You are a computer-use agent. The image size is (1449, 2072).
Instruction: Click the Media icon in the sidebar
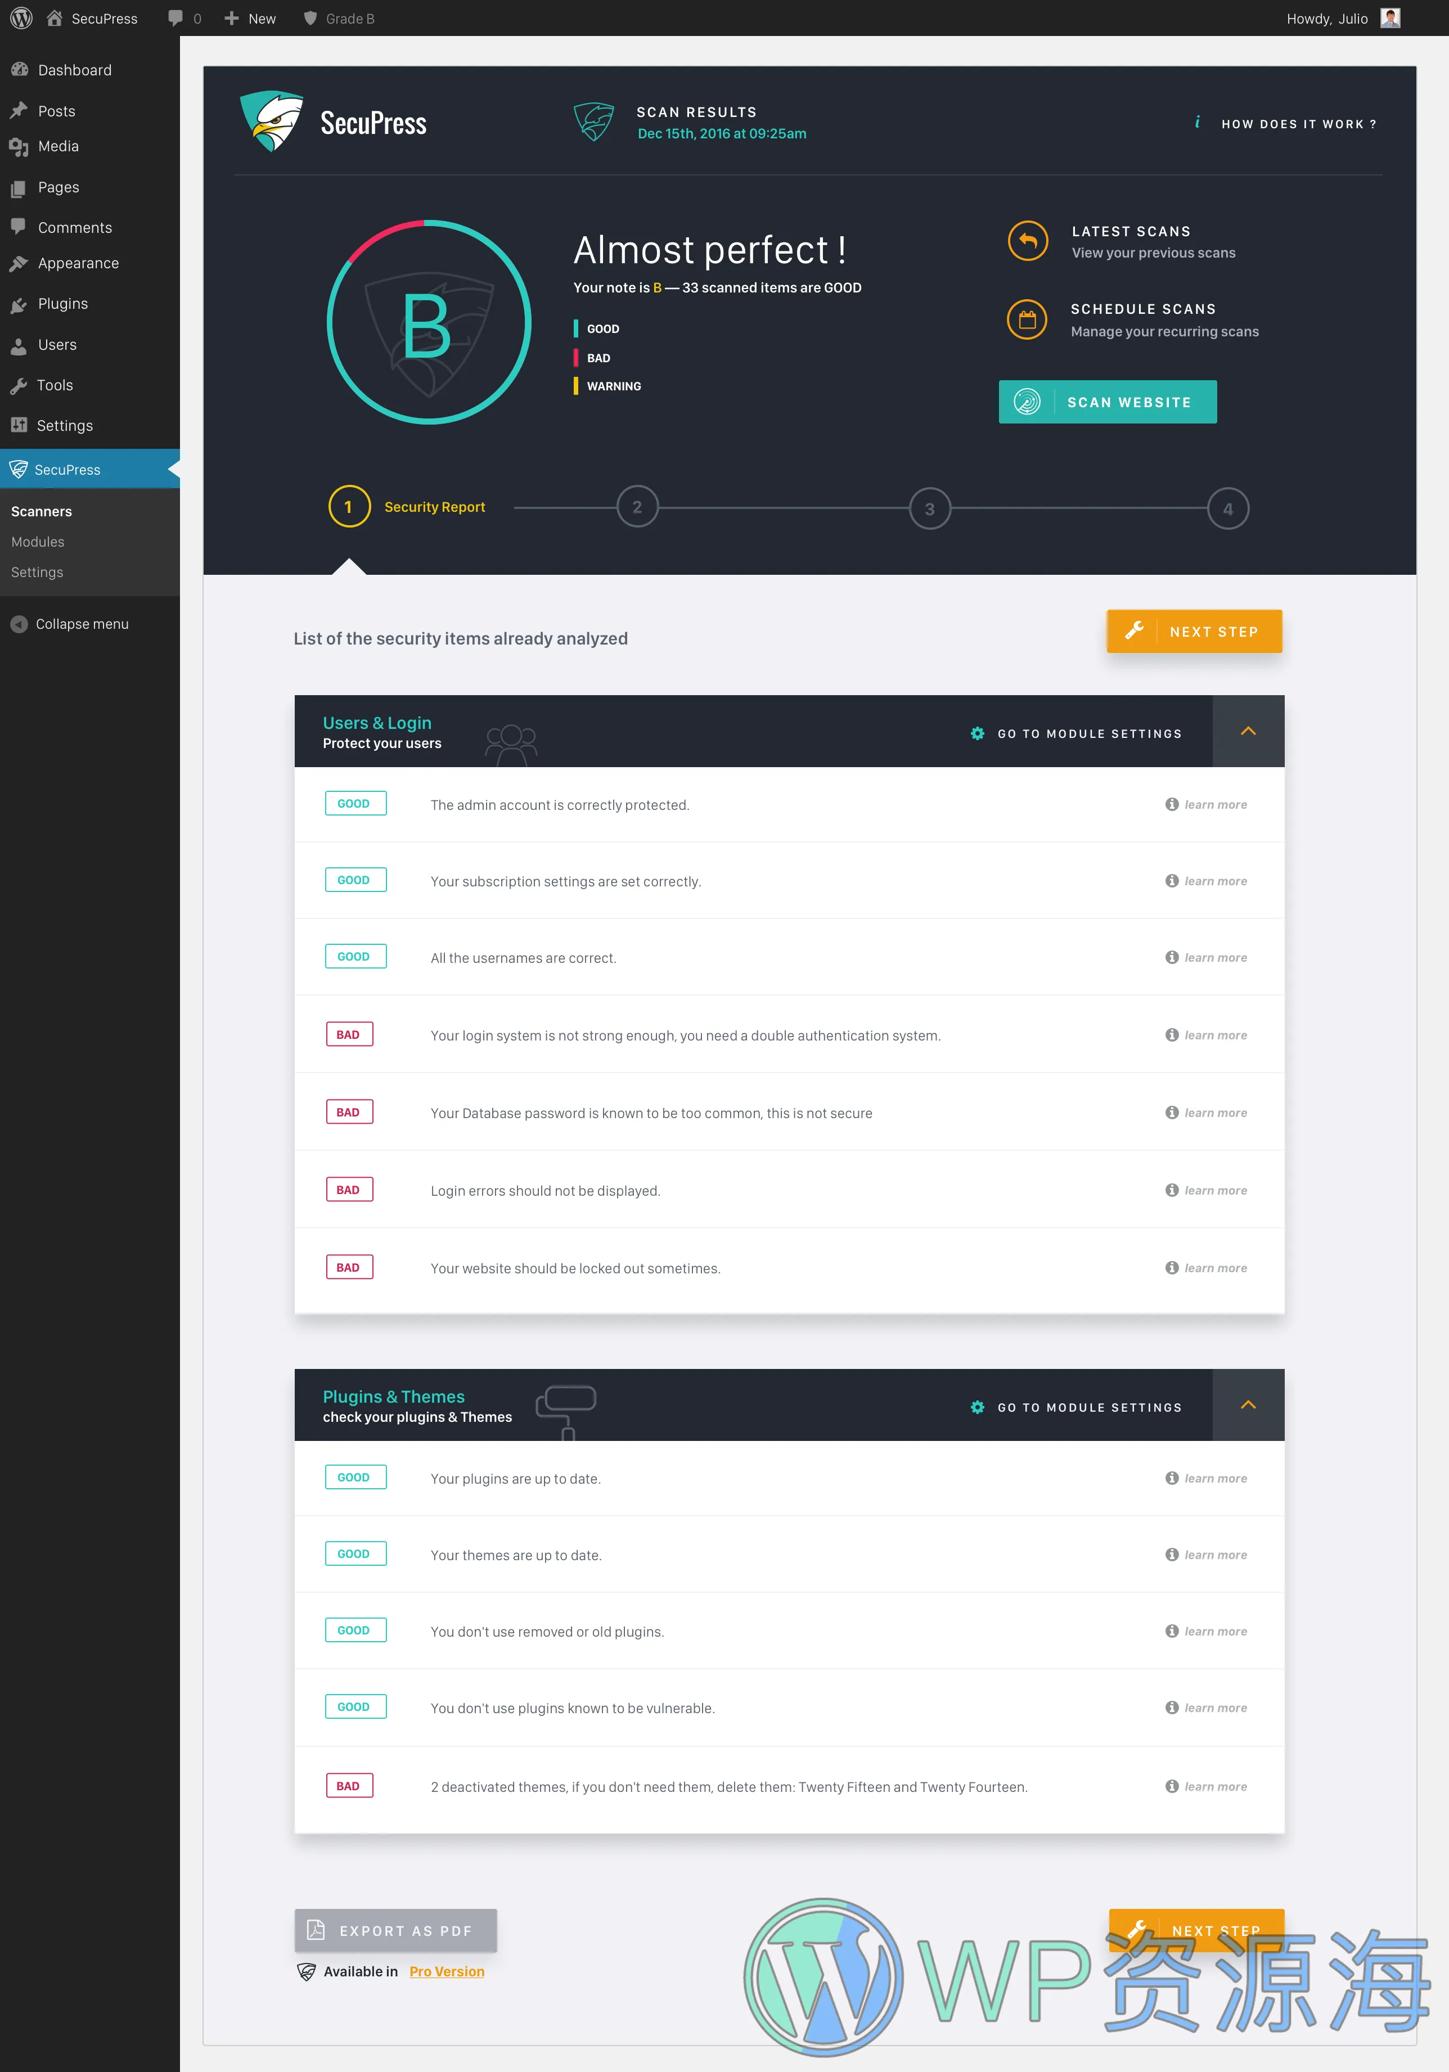point(19,146)
